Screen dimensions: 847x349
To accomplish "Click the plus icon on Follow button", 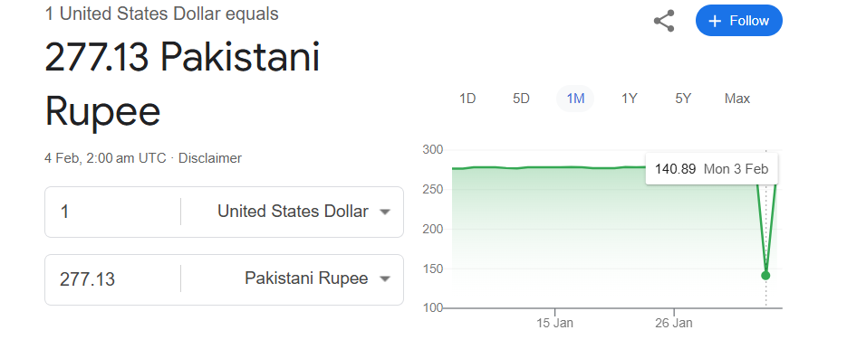I will click(715, 21).
